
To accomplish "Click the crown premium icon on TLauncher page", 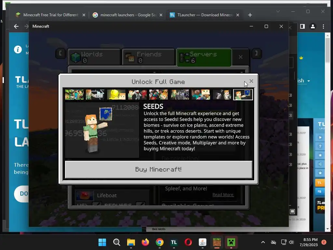I will 301,58.
